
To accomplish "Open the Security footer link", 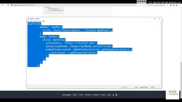I will [x=96, y=95].
